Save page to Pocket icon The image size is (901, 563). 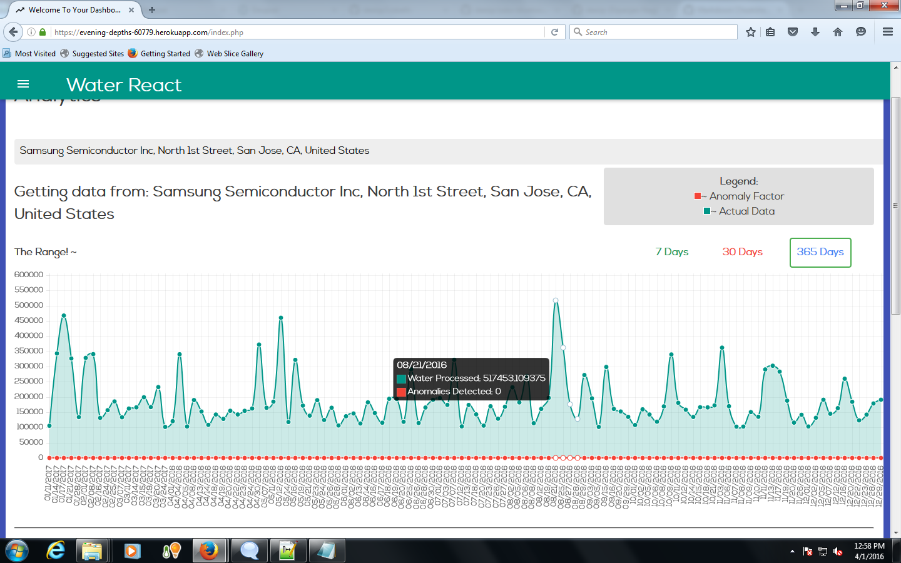click(793, 32)
